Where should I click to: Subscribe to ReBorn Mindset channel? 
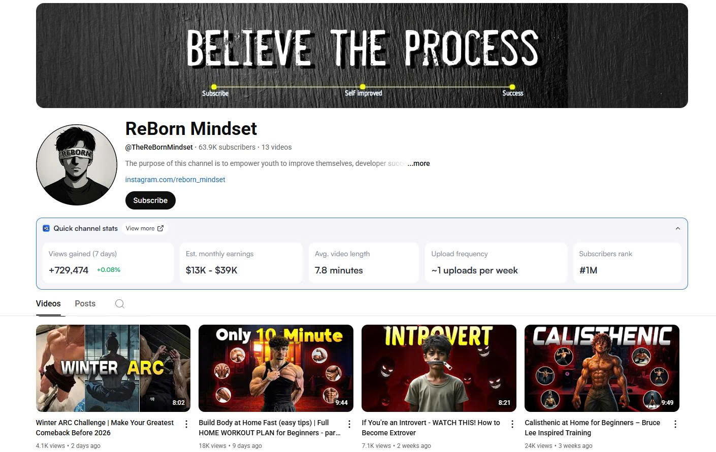150,200
